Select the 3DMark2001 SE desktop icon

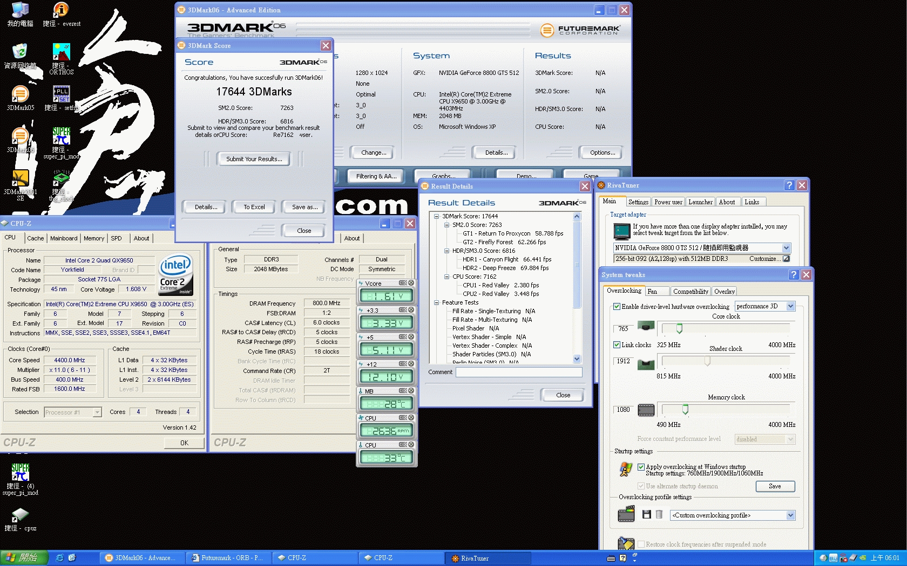tap(20, 185)
